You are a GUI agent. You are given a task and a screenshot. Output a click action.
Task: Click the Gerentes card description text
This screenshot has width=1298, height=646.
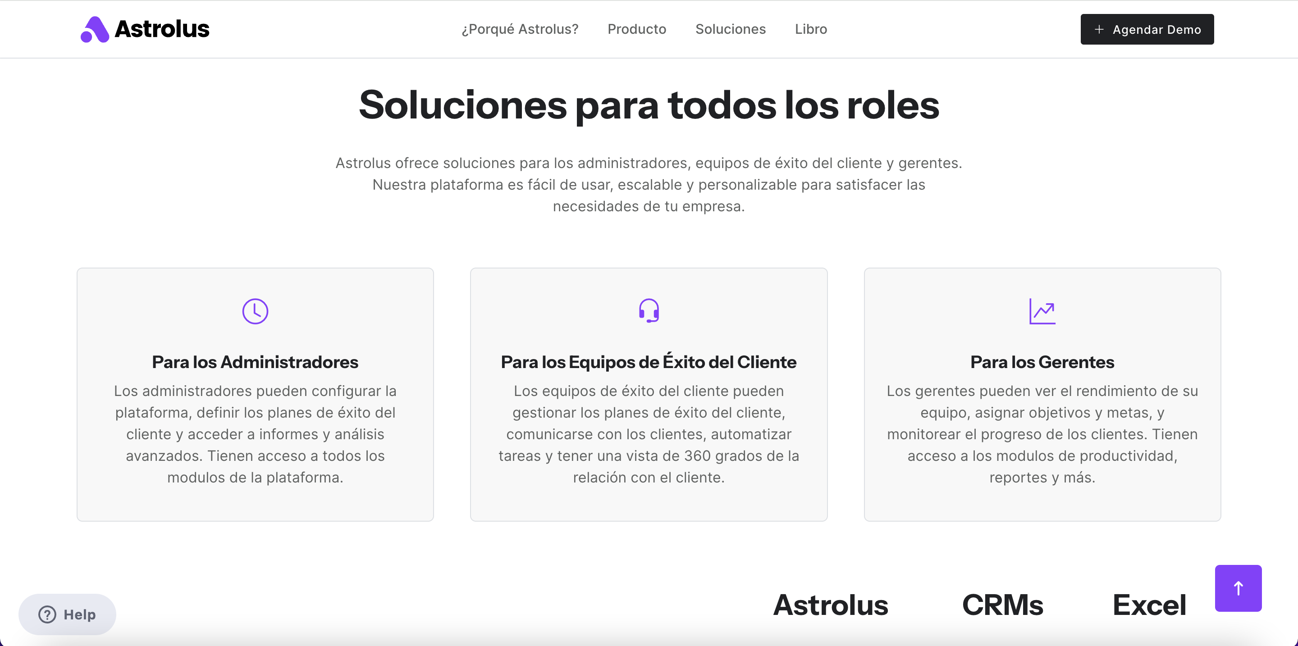pyautogui.click(x=1042, y=434)
